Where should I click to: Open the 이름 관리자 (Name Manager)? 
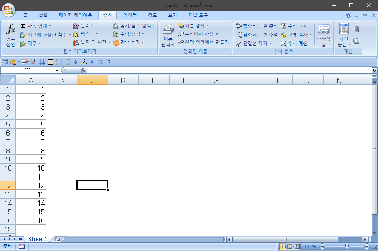[168, 35]
